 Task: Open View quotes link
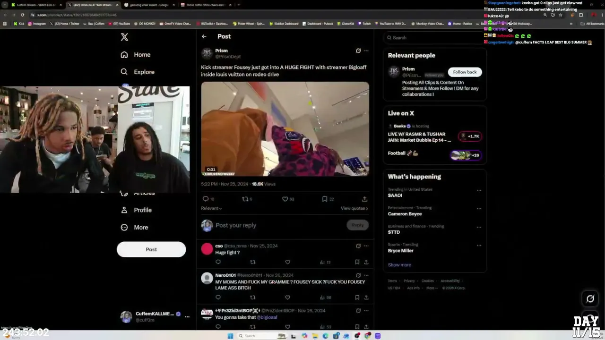tap(354, 208)
